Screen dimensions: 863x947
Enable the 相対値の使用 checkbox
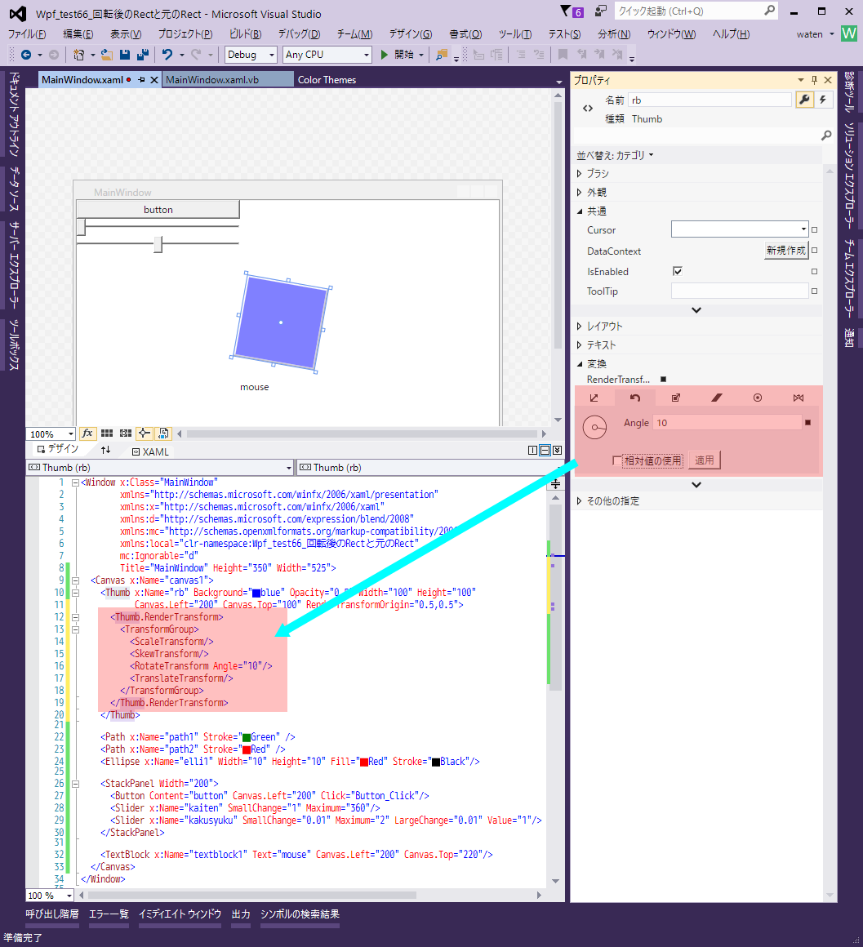pyautogui.click(x=618, y=460)
